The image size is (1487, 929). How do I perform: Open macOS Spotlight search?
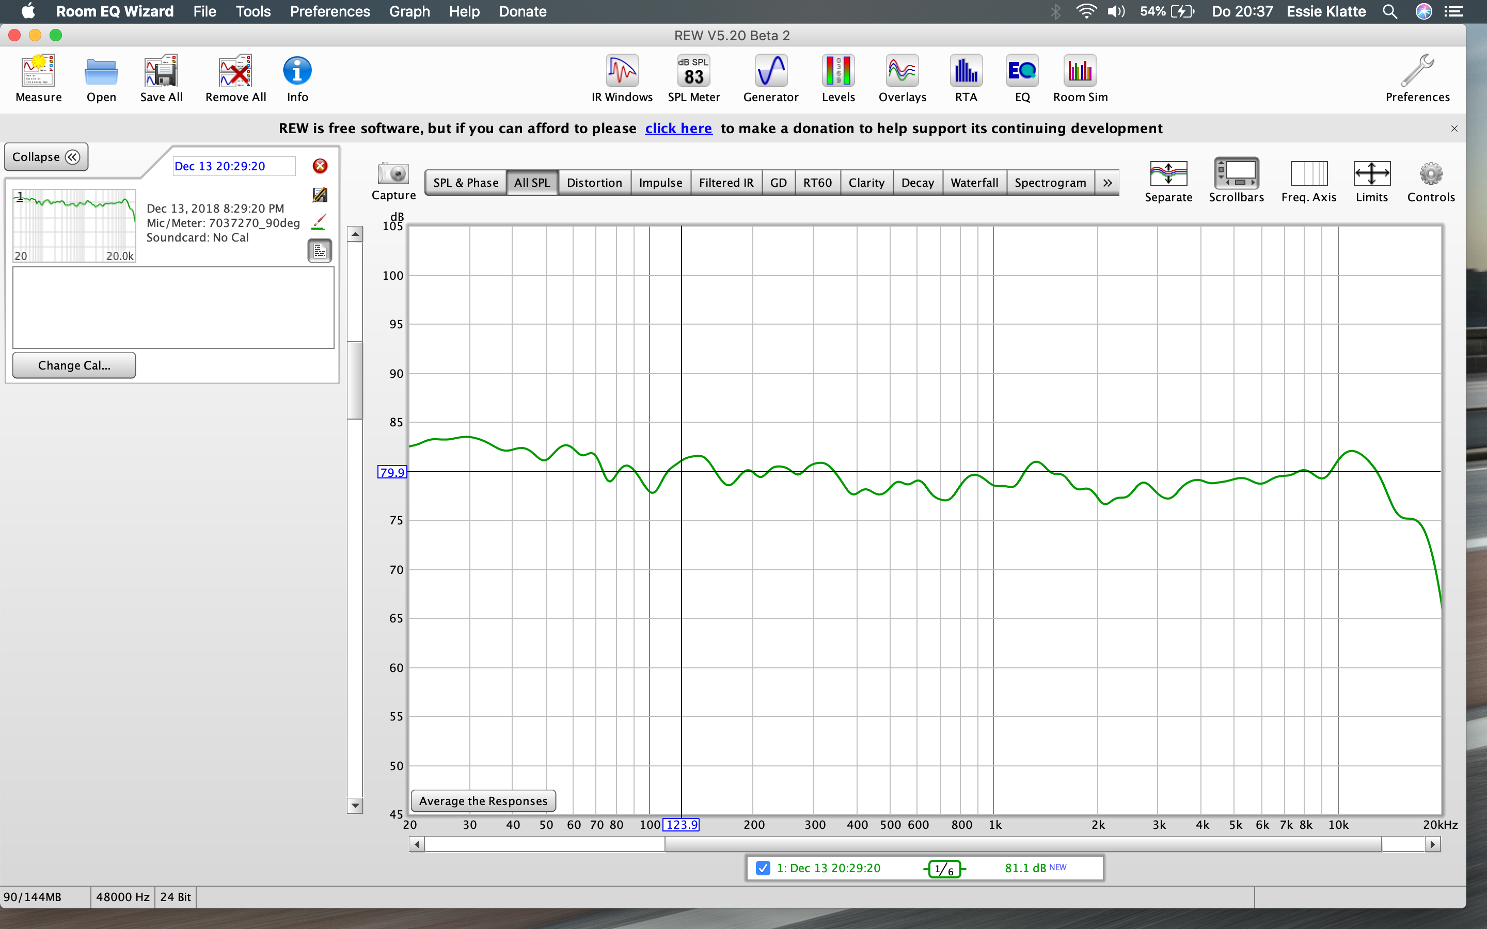(x=1390, y=11)
